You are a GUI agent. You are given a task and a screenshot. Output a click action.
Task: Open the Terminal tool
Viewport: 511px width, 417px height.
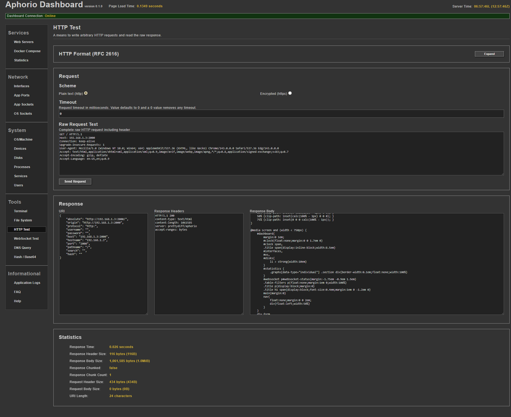click(20, 211)
